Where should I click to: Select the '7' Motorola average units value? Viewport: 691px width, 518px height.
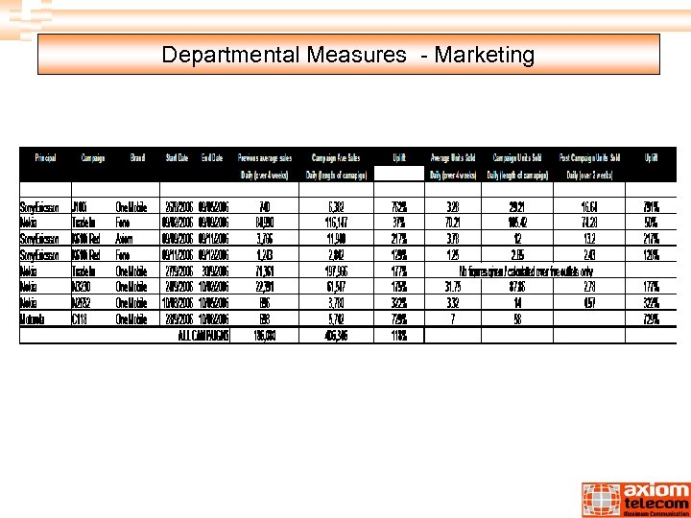point(453,318)
